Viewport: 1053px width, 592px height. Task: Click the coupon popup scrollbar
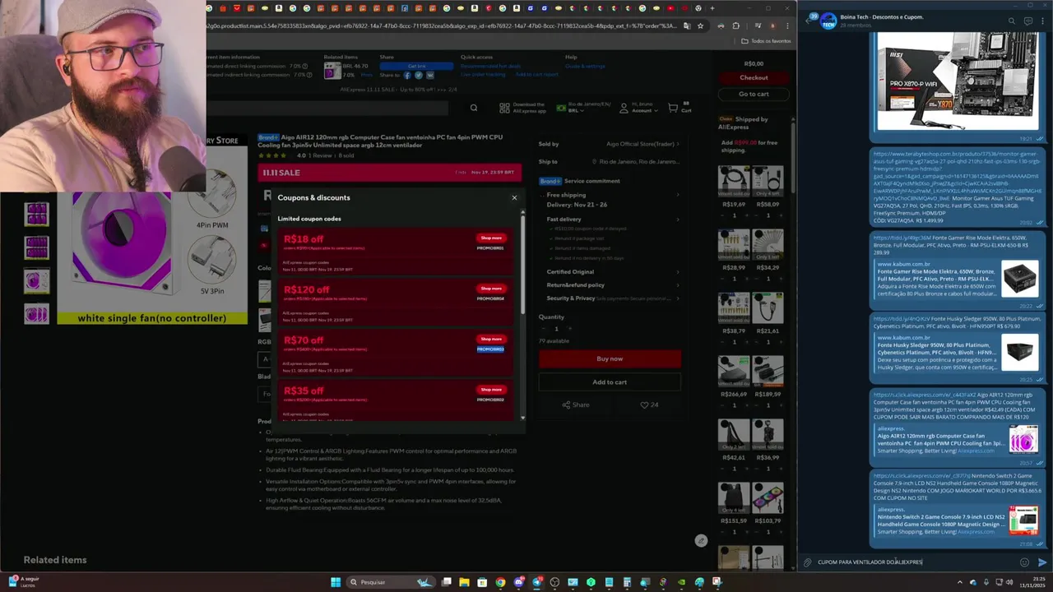[x=523, y=263]
